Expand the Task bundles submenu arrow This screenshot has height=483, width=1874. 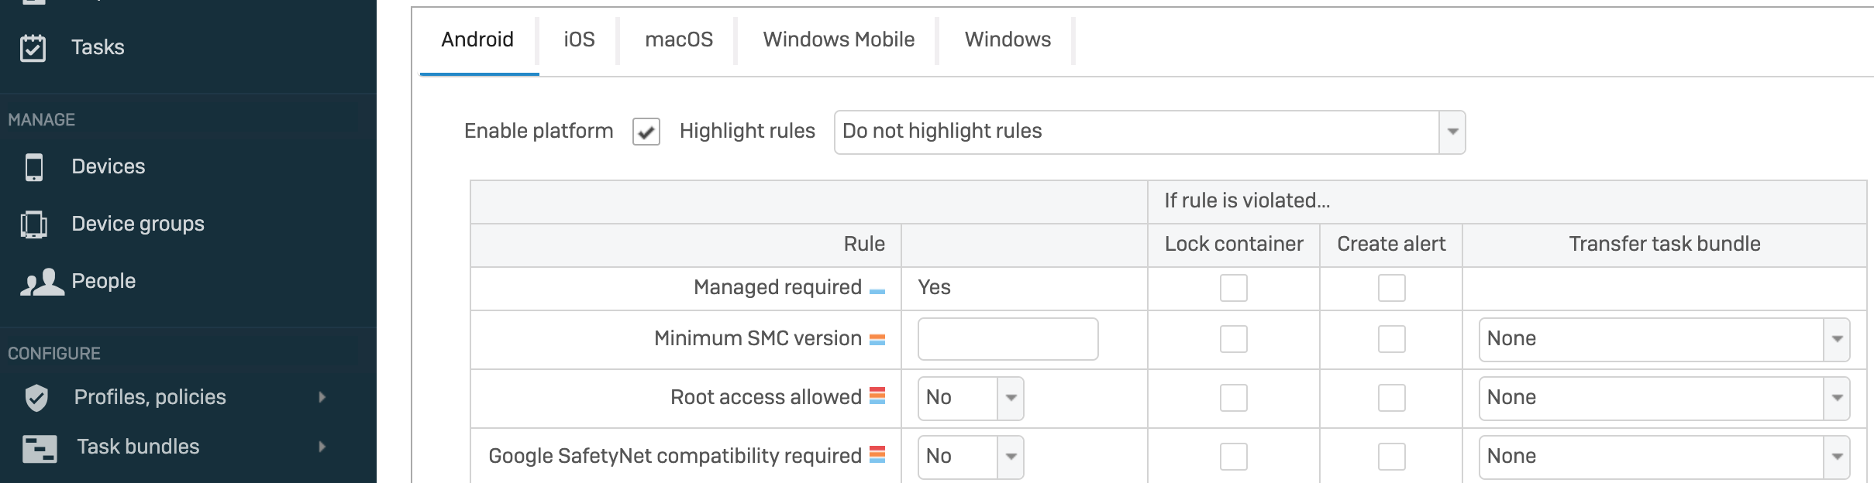(x=322, y=447)
